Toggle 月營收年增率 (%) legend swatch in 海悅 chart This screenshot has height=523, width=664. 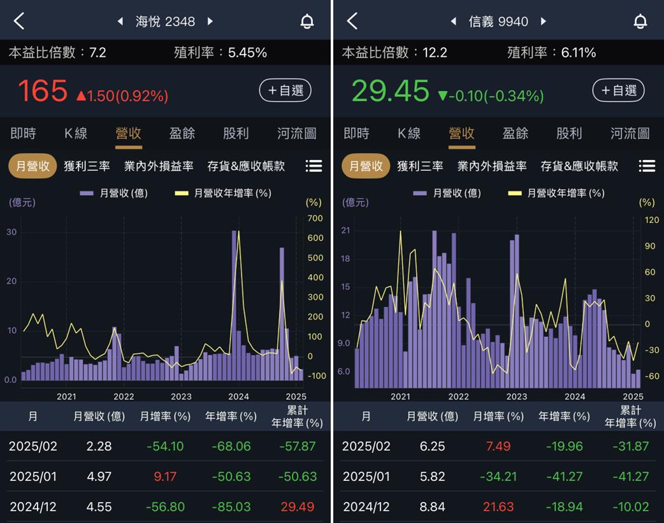pos(182,193)
